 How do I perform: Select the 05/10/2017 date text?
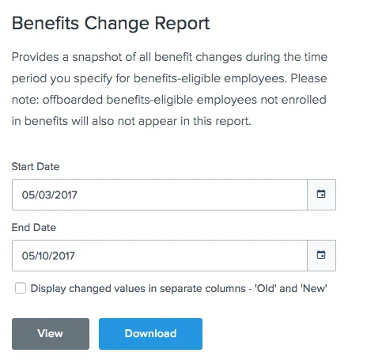click(48, 256)
